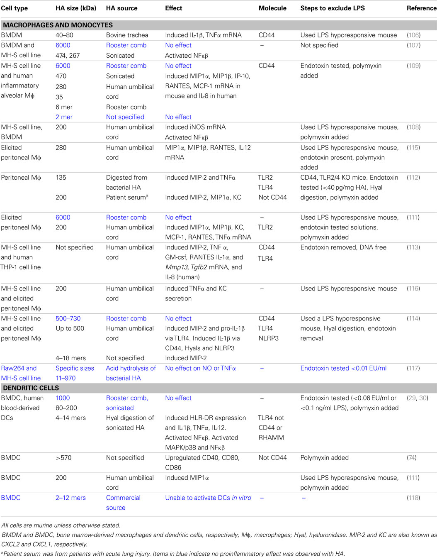Click 'Endotoxin tested <0.01 EU/ml' text

[343, 368]
